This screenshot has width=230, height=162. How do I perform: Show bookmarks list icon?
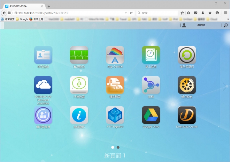click(188, 13)
